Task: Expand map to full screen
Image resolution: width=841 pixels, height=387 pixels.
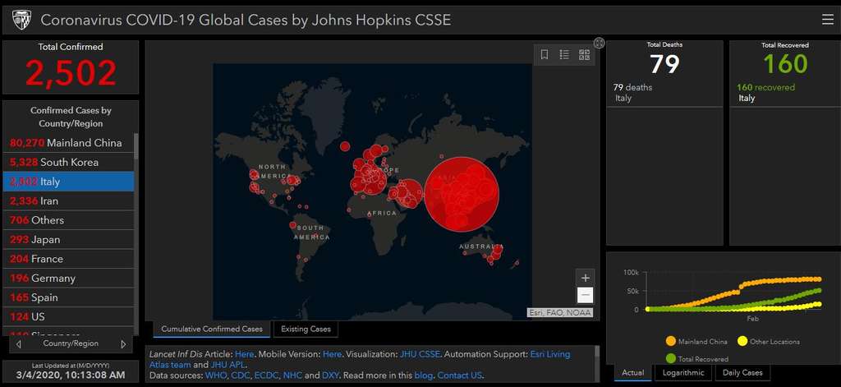Action: tap(599, 43)
